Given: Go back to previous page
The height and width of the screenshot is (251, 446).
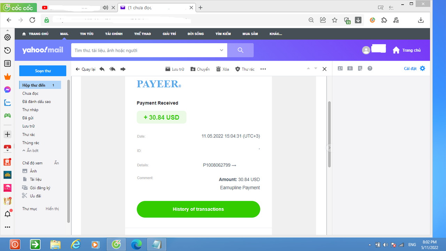Looking at the screenshot, I should click(9, 20).
